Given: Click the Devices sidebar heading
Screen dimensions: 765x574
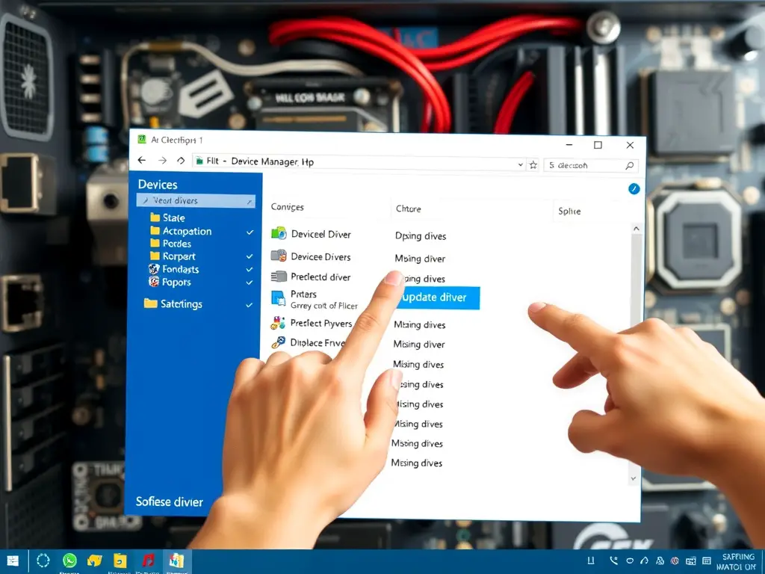Looking at the screenshot, I should [158, 185].
